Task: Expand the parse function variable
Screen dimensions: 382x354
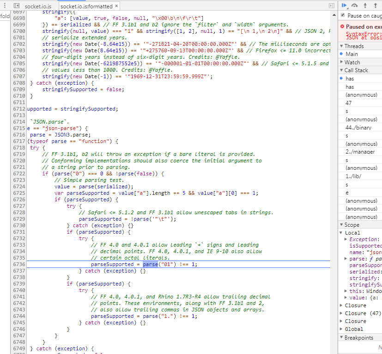Action: click(x=346, y=259)
